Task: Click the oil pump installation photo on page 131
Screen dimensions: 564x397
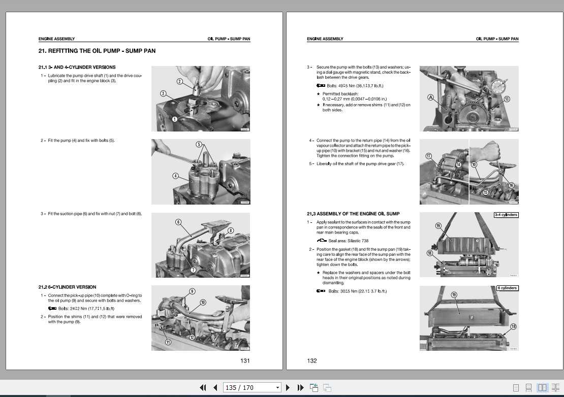Action: tap(200, 171)
